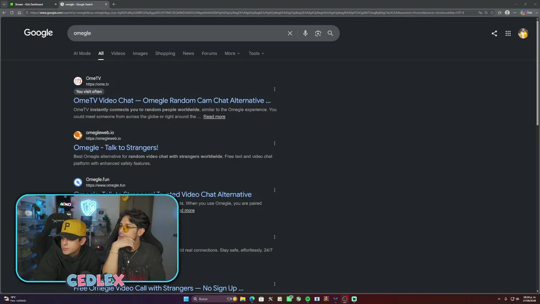Viewport: 540px width, 304px height.
Task: Open WhatsApp from the taskbar
Action: (x=289, y=299)
